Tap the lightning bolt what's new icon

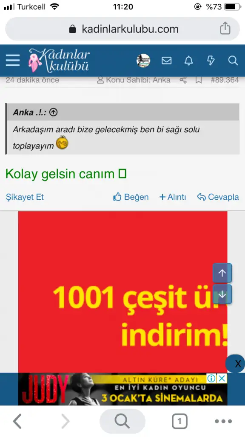click(x=211, y=61)
